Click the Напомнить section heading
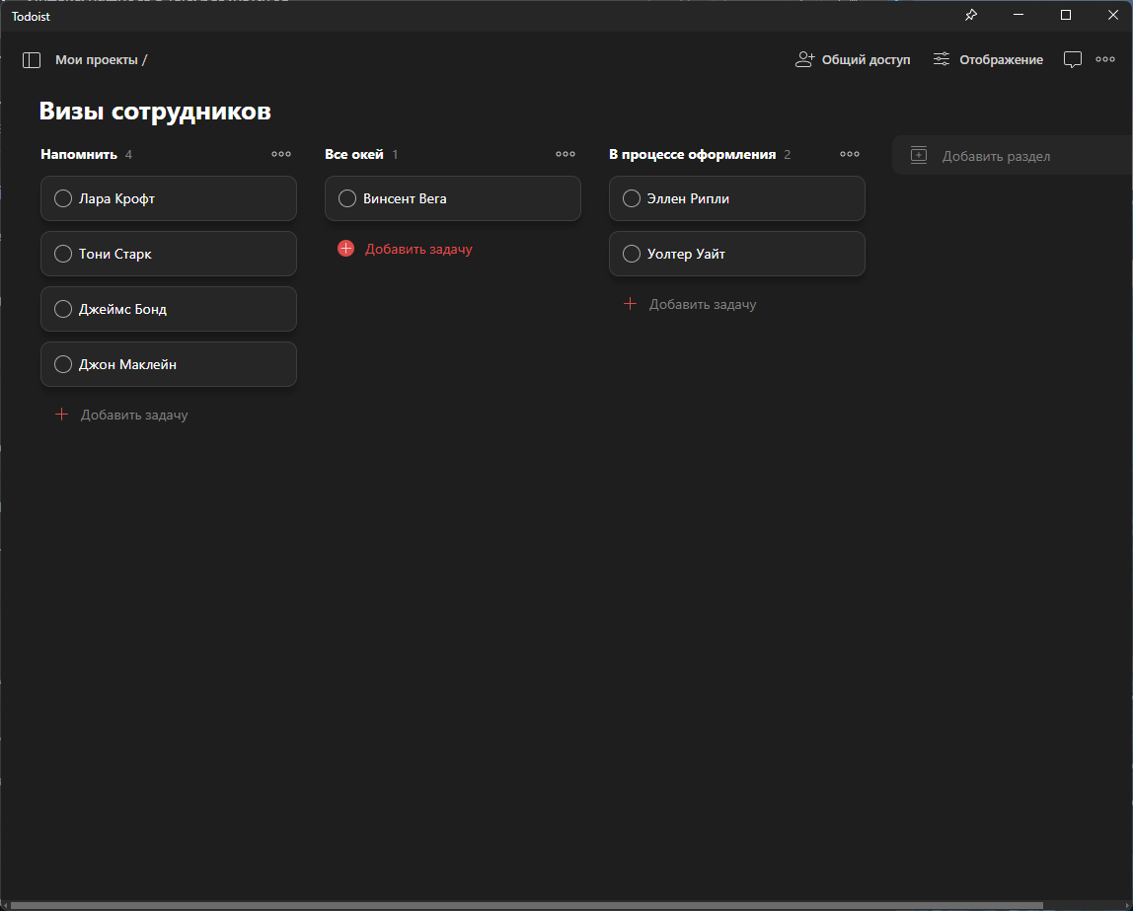This screenshot has height=911, width=1133. (79, 154)
